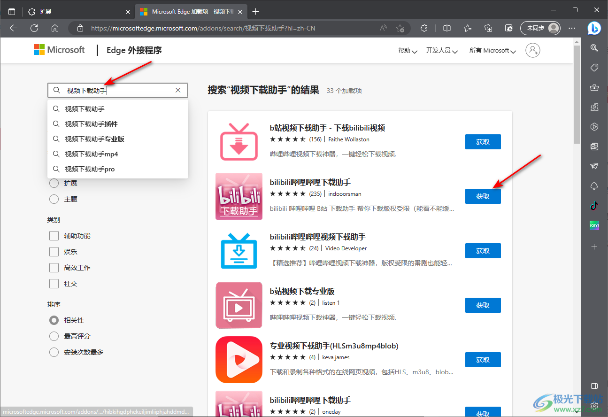
Task: Choose suggestion 视频下载助手插件
Action: [118, 124]
